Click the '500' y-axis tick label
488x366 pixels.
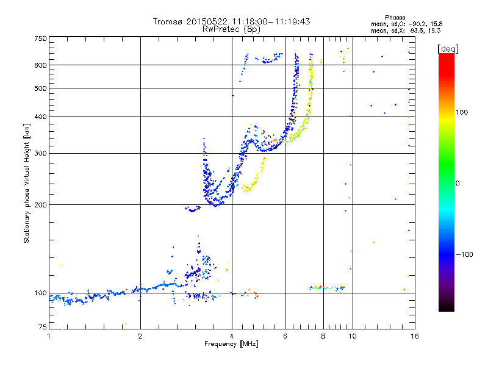point(40,88)
